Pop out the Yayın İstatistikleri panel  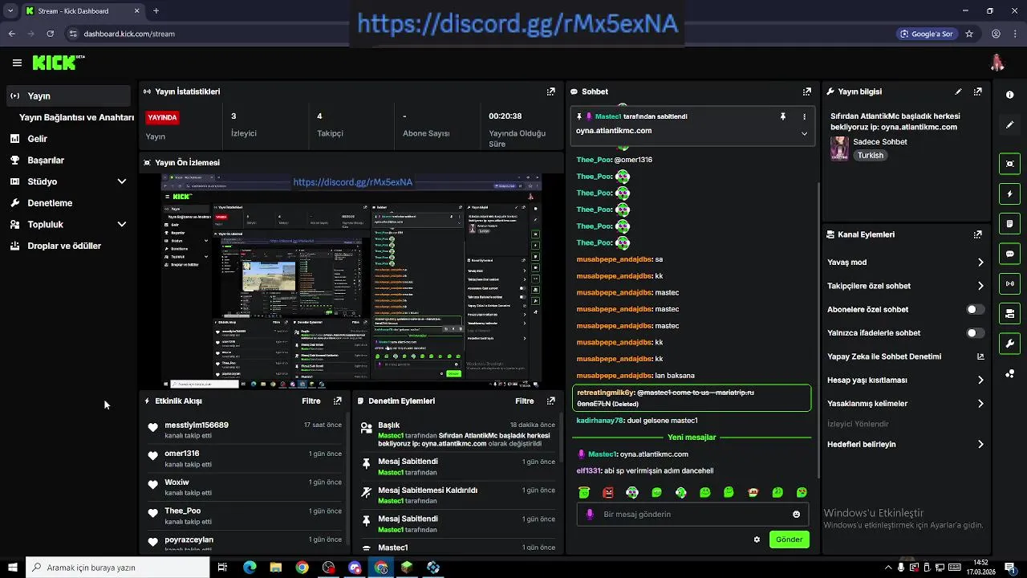550,92
